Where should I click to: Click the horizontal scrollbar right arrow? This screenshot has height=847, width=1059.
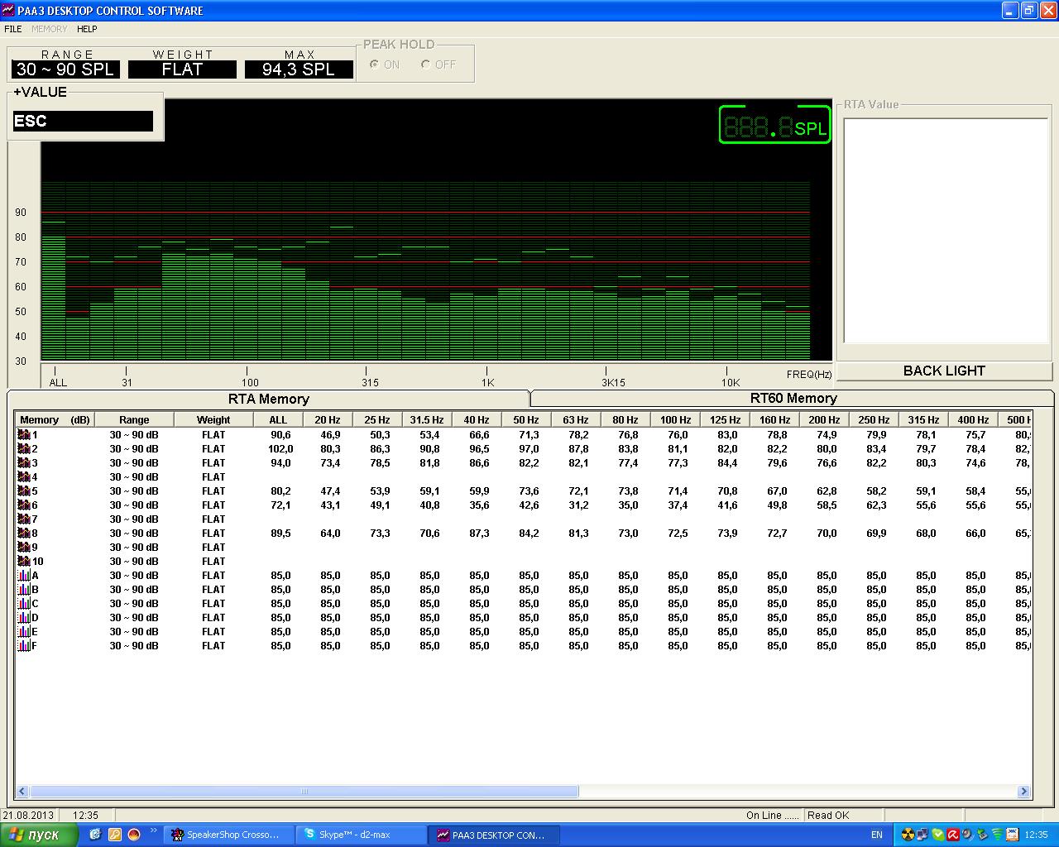coord(1023,792)
